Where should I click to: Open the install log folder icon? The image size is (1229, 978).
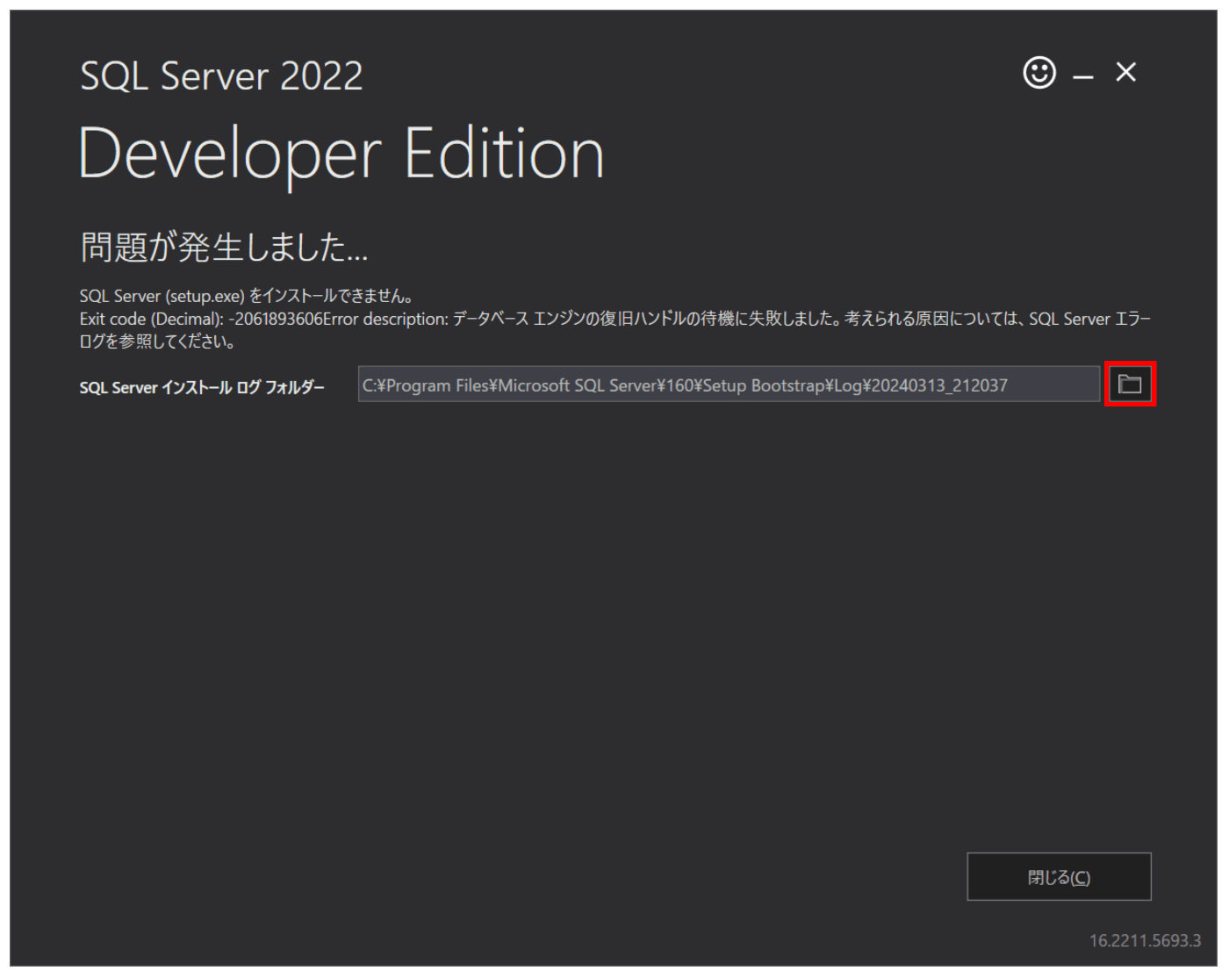1130,384
